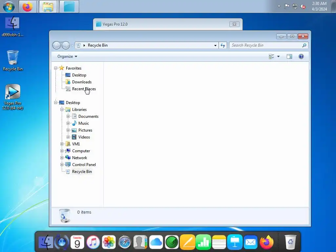This screenshot has height=252, width=336.
Task: Select the Desktop root tree item
Action: (73, 103)
